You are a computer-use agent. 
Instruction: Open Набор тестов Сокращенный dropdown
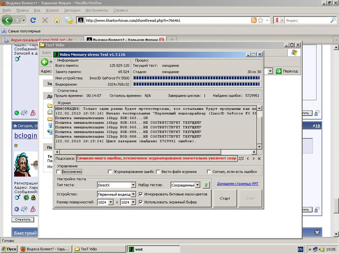(198, 185)
